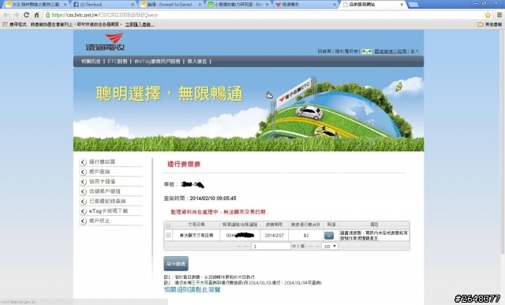
Task: Open the 相關細則請點此瀏覽 link
Action: tap(193, 290)
